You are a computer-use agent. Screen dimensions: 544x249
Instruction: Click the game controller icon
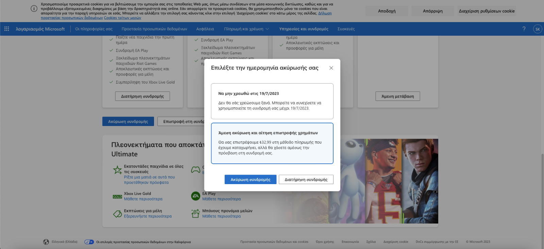[195, 170]
